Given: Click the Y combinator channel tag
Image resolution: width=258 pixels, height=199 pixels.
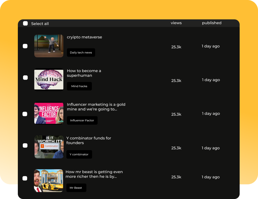Looking at the screenshot, I should point(79,154).
